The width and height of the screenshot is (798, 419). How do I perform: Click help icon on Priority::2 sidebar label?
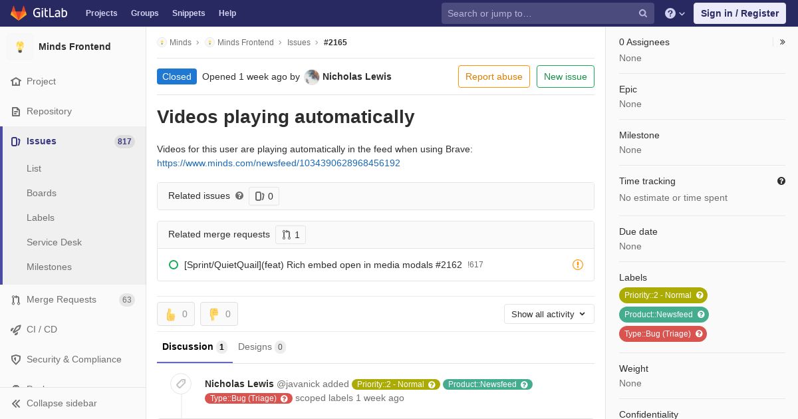coord(700,295)
